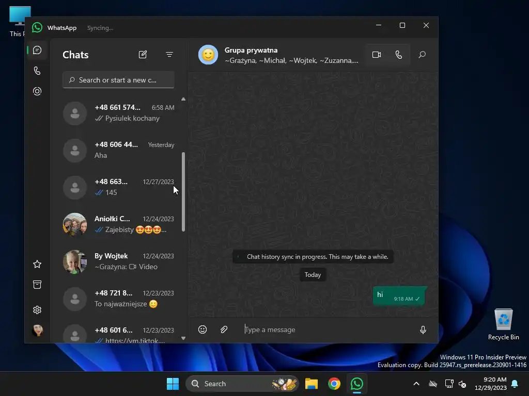Open chat with +48 606 44...
The image size is (529, 396).
tap(118, 150)
